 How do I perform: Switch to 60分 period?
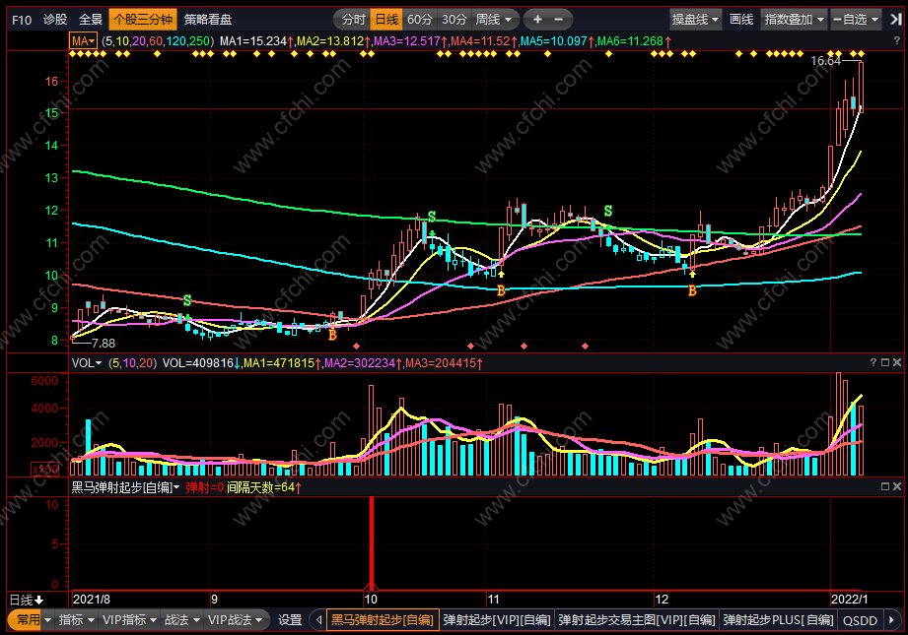[420, 20]
